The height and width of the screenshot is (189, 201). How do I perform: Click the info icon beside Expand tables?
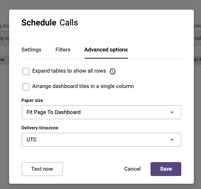[113, 71]
